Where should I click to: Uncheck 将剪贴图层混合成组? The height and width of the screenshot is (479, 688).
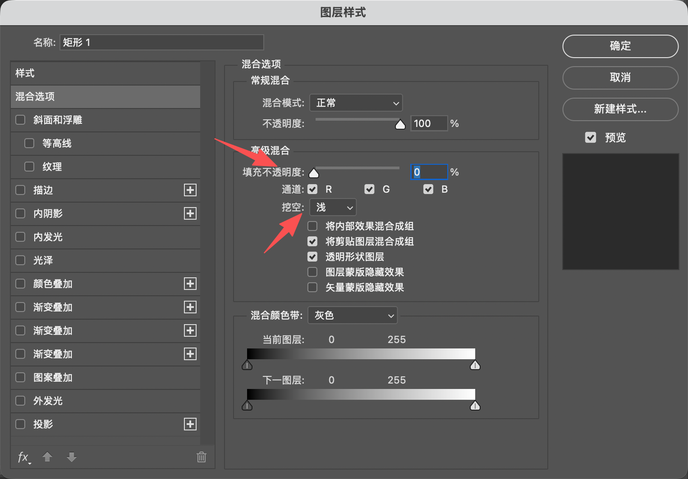[312, 241]
